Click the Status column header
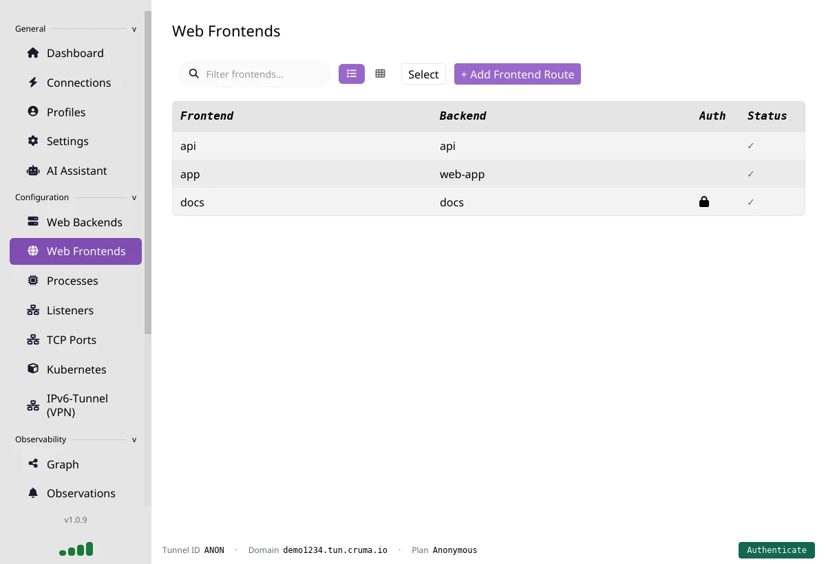Screen dimensions: 826x564 (x=767, y=116)
